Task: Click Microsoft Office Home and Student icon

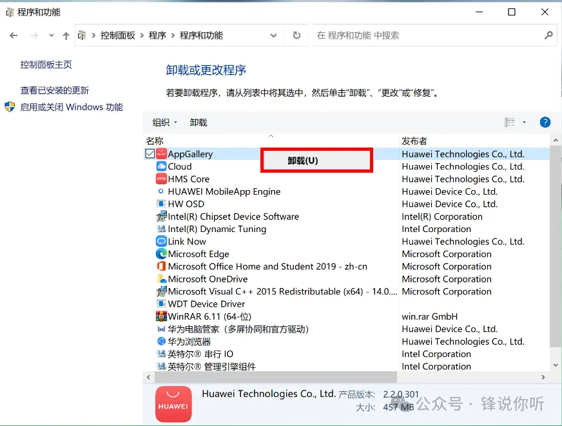Action: coord(161,267)
